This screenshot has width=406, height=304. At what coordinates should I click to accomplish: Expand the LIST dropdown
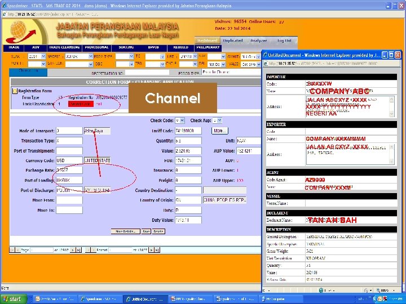click(x=195, y=56)
